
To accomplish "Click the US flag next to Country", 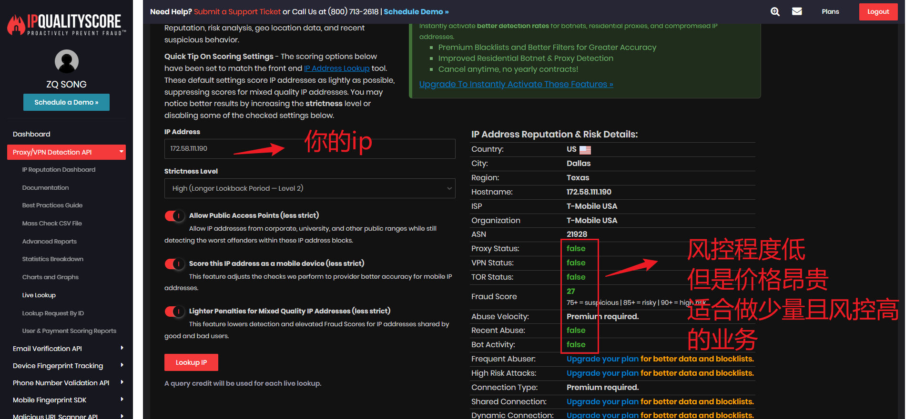I will (585, 150).
